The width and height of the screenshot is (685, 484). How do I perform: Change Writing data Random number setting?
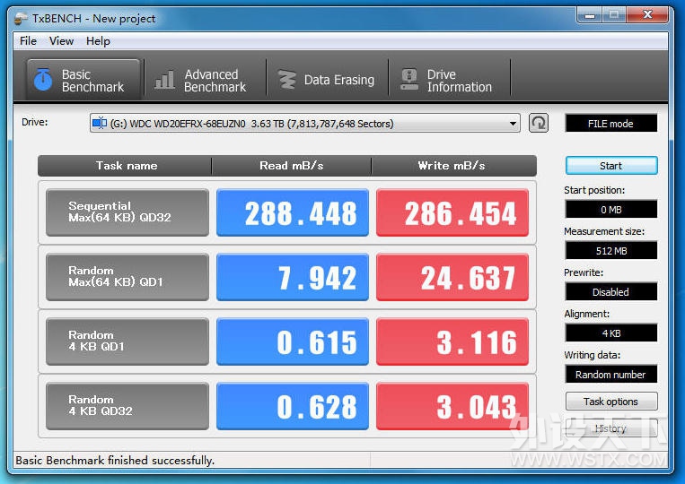(x=610, y=374)
